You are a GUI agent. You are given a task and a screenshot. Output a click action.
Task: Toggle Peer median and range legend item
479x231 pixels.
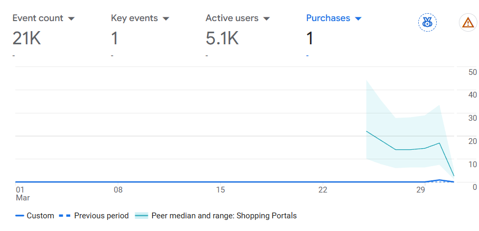(x=215, y=216)
